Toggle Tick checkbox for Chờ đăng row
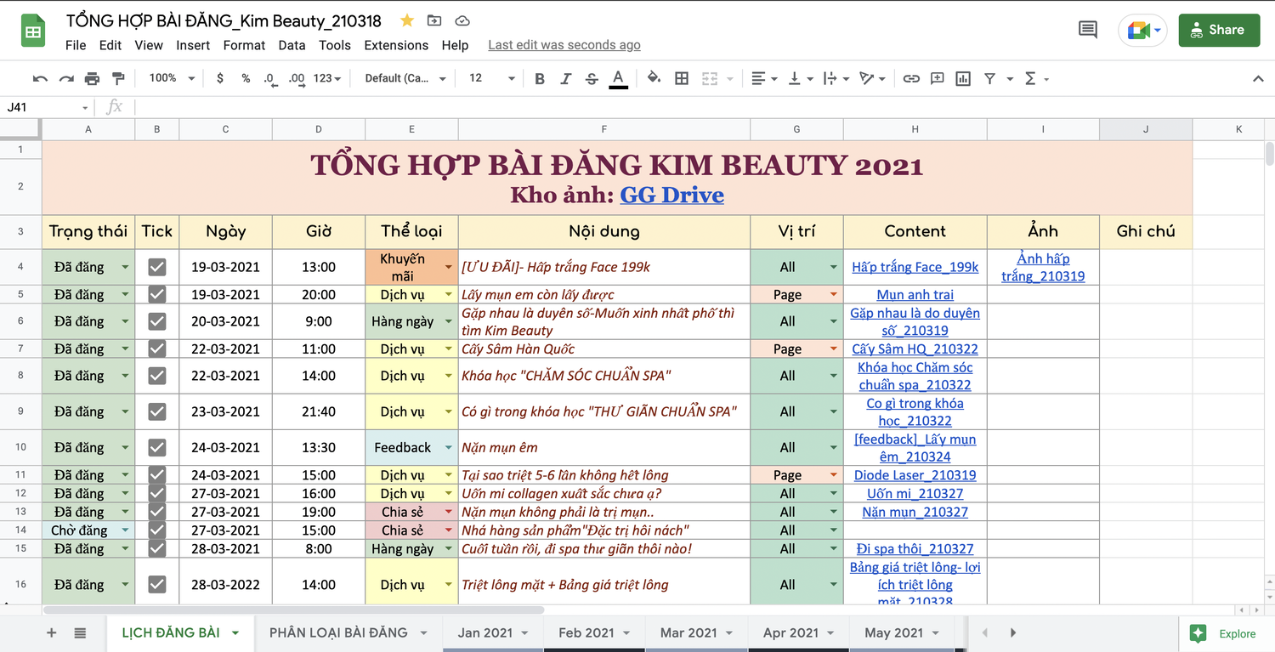Viewport: 1275px width, 652px height. [x=157, y=530]
